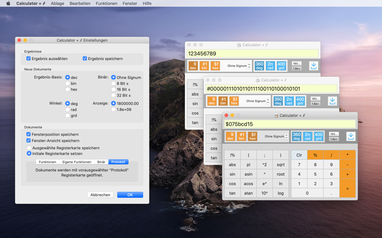Image resolution: width=382 pixels, height=238 pixels.
Task: Select the 16 Bit ± radio button
Action: pos(113,89)
